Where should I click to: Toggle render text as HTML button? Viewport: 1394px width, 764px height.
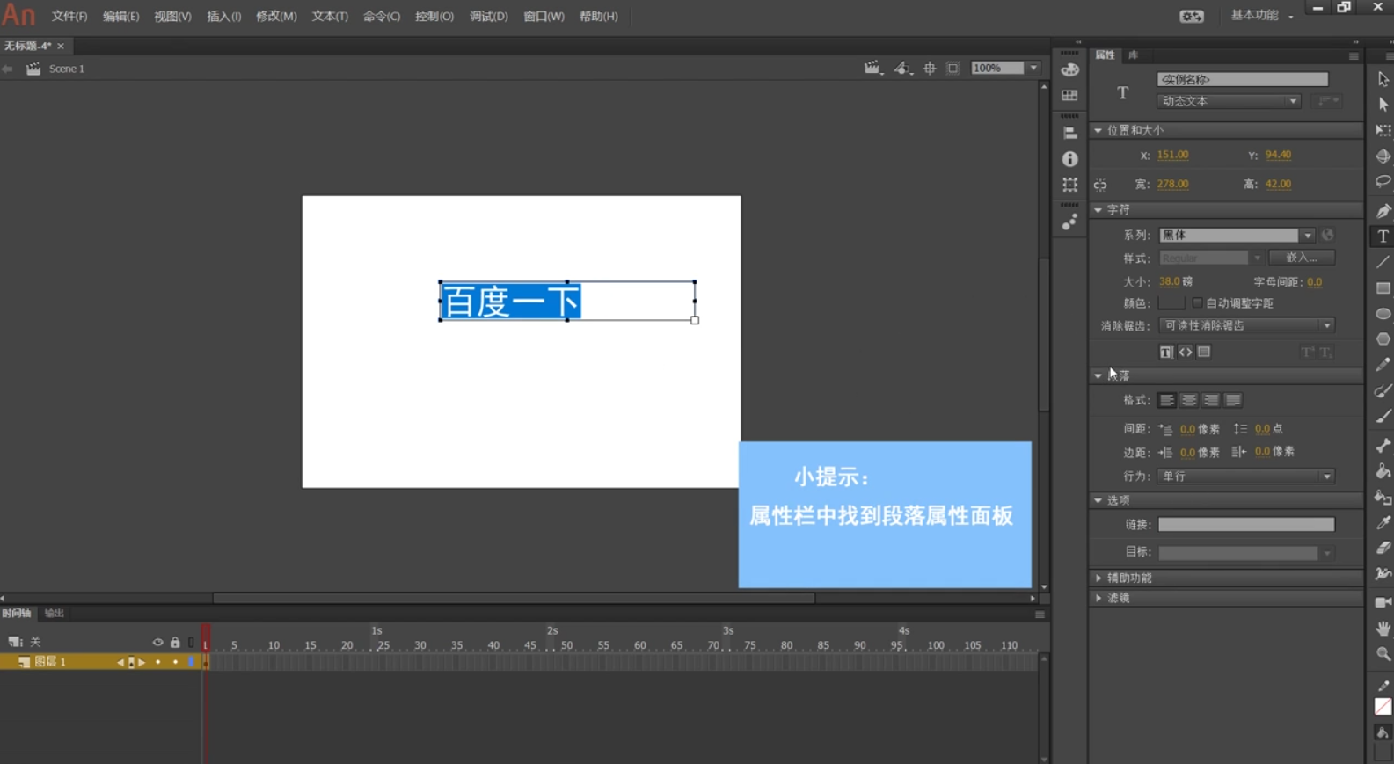1186,352
